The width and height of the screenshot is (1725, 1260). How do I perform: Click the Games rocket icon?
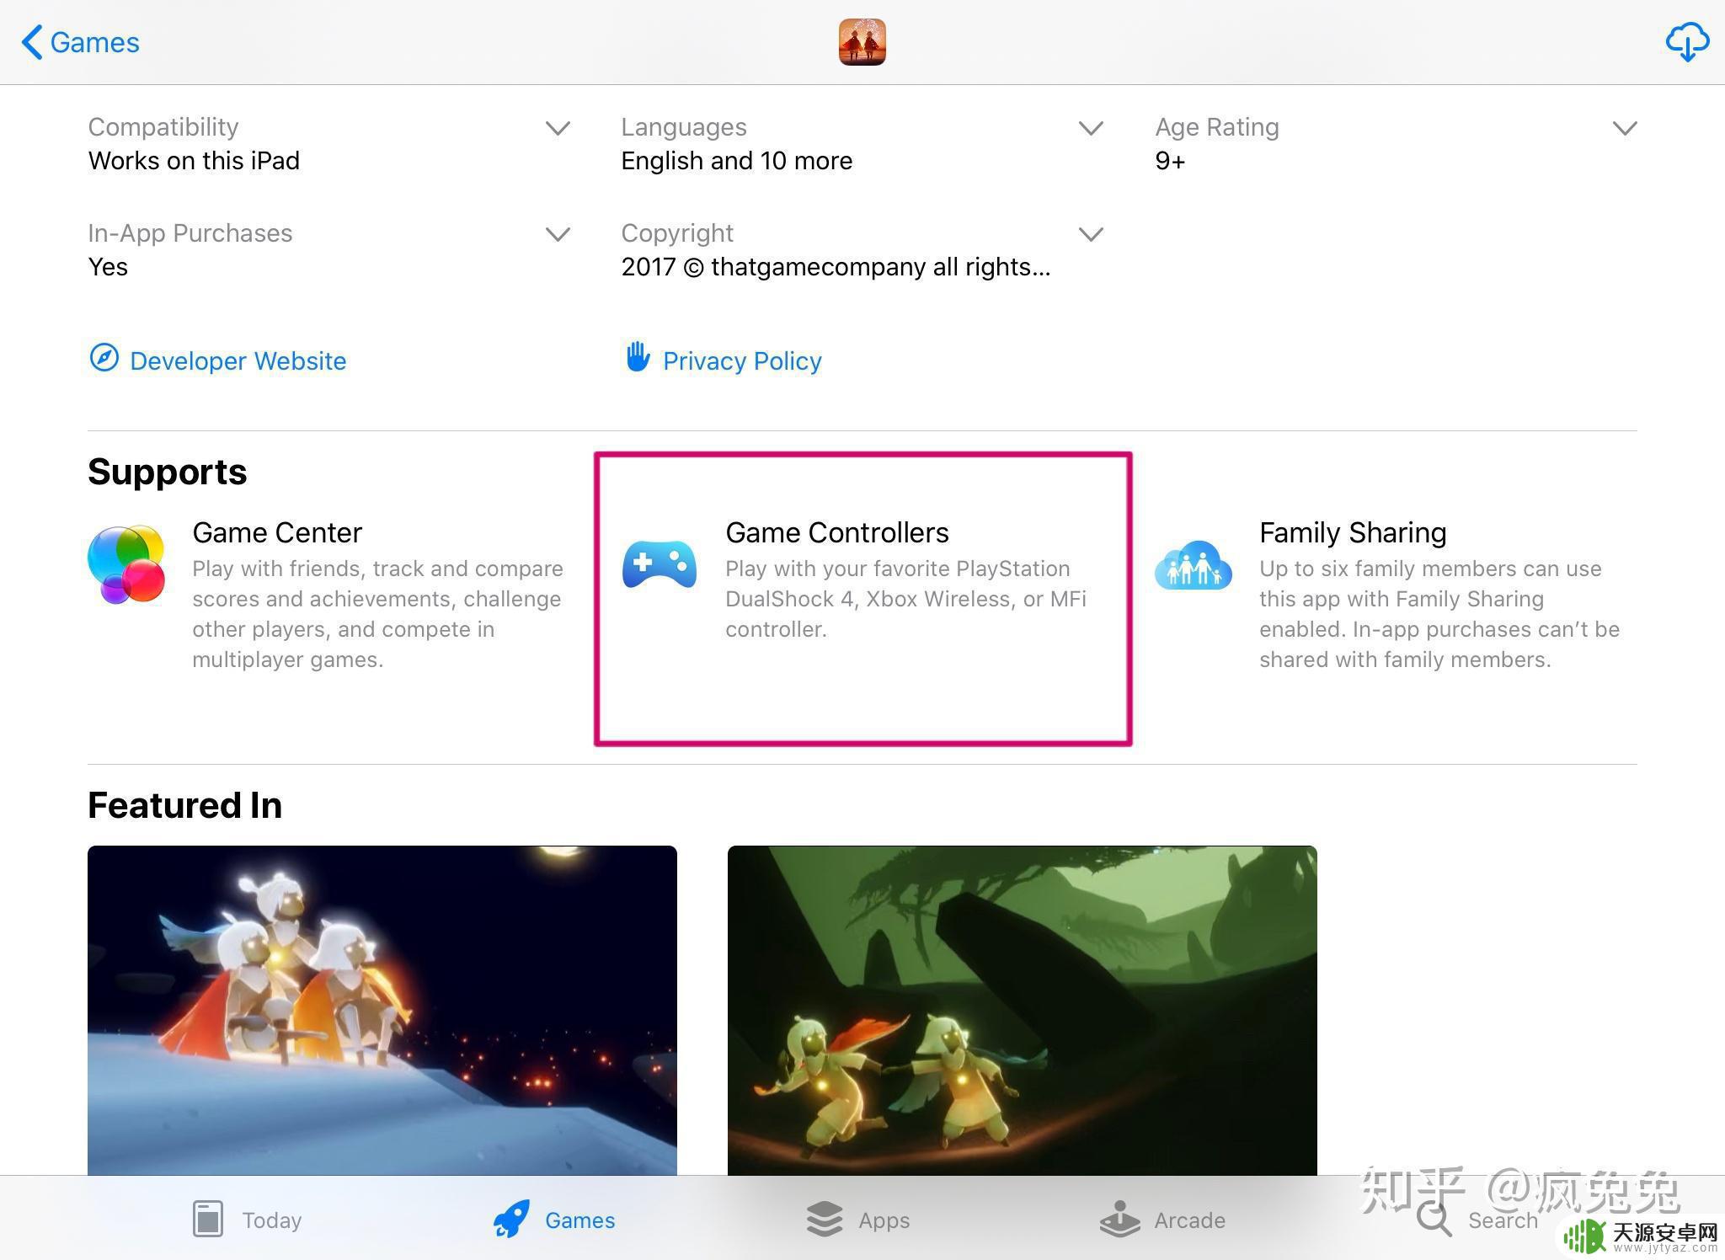click(x=511, y=1219)
